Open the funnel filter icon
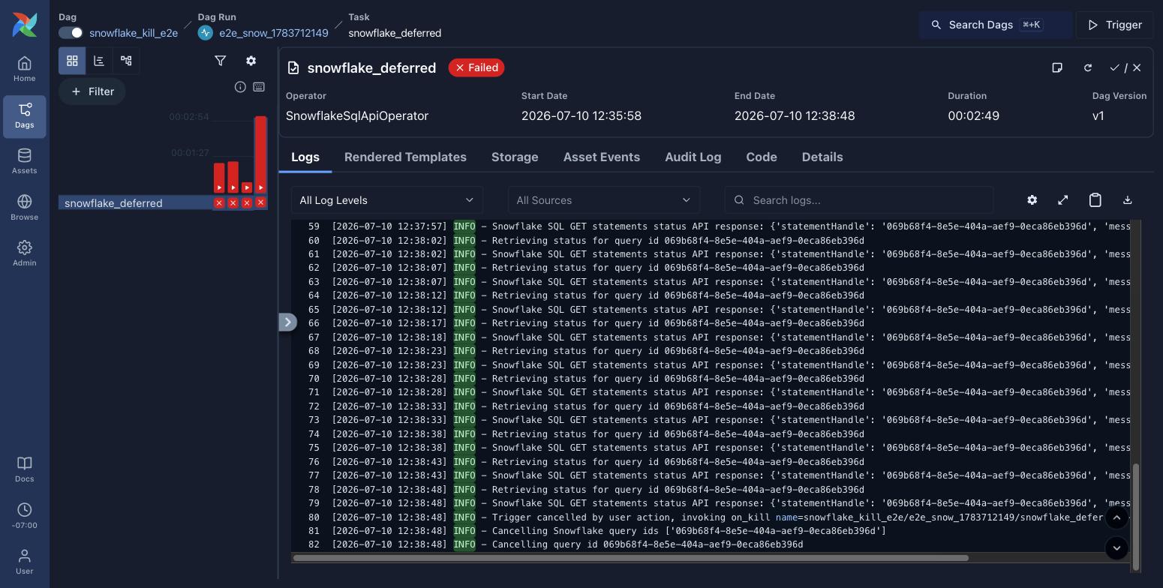This screenshot has width=1163, height=588. point(221,61)
